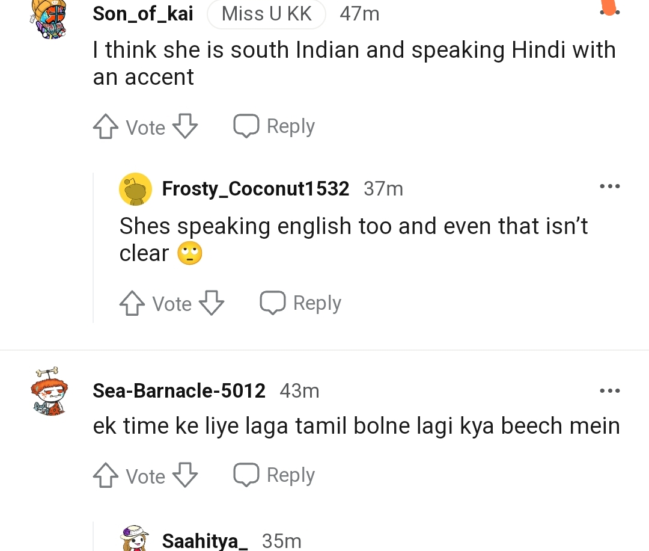The width and height of the screenshot is (649, 551).
Task: Open Sea-Barnacle-5012's avatar profile
Action: (x=49, y=391)
